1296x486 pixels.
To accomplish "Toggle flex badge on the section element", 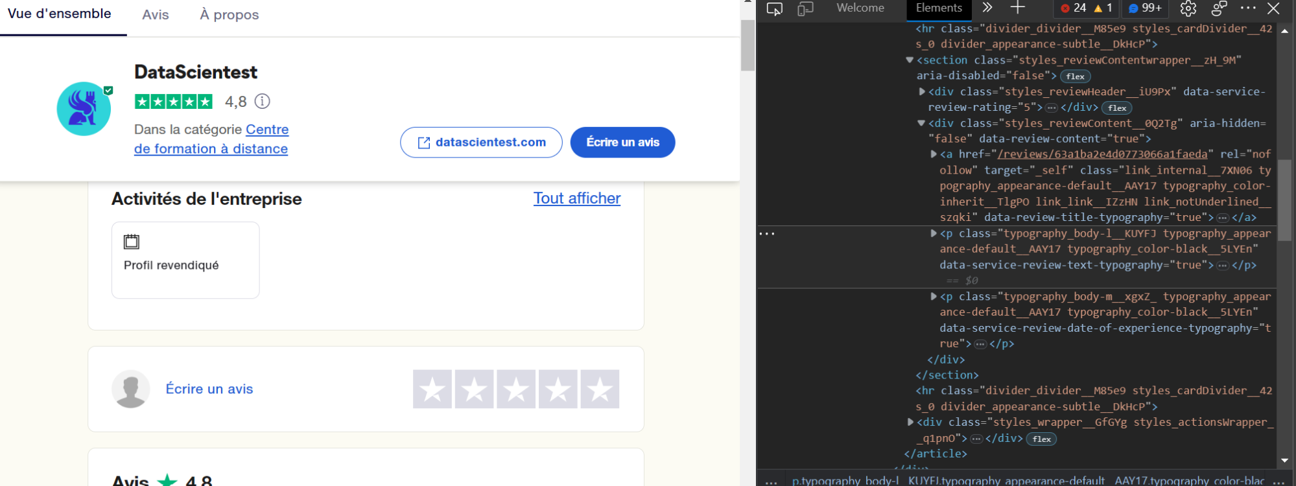I will 1075,76.
